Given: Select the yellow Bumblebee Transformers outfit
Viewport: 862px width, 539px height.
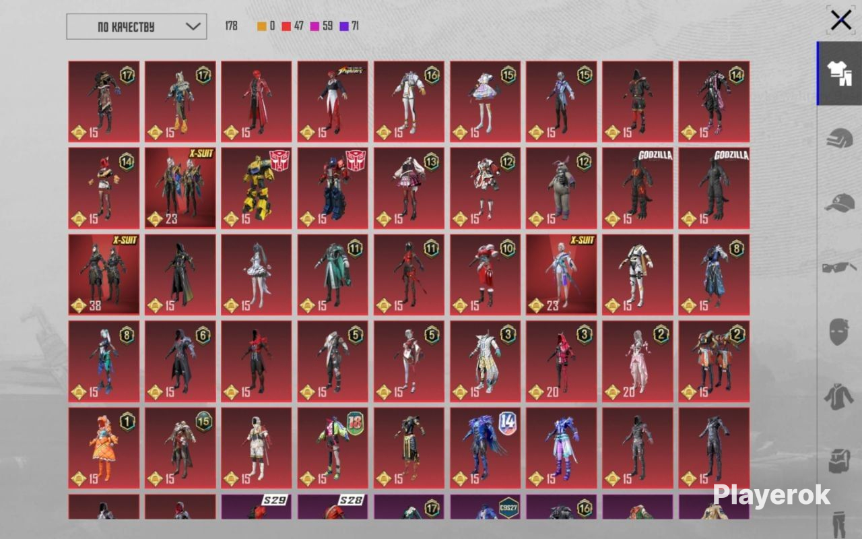Looking at the screenshot, I should pyautogui.click(x=257, y=188).
